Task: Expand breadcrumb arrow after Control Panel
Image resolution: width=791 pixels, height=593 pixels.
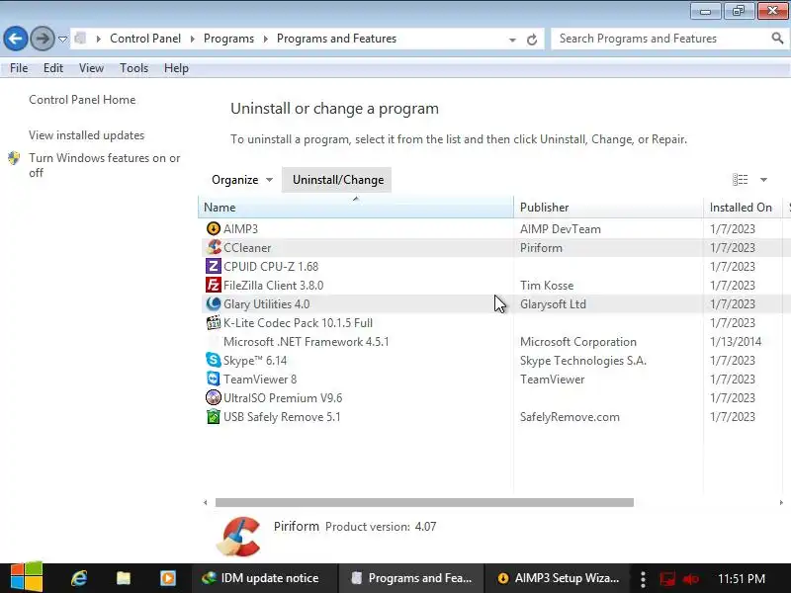Action: 192,39
